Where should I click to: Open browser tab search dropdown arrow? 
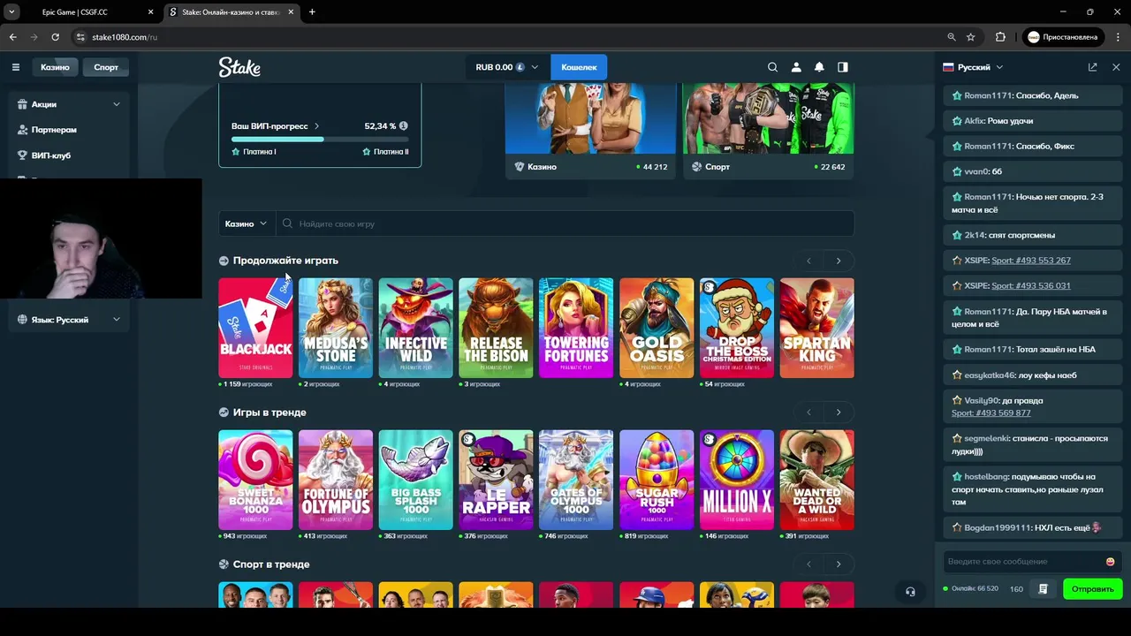tap(11, 12)
